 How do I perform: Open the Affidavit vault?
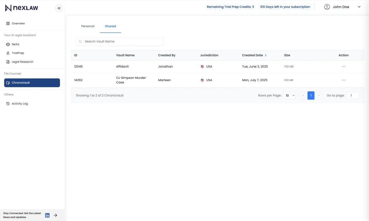[x=122, y=67]
